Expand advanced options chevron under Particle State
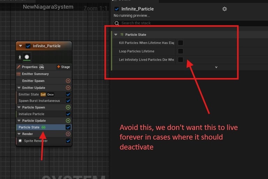The width and height of the screenshot is (268, 179). [x=216, y=67]
